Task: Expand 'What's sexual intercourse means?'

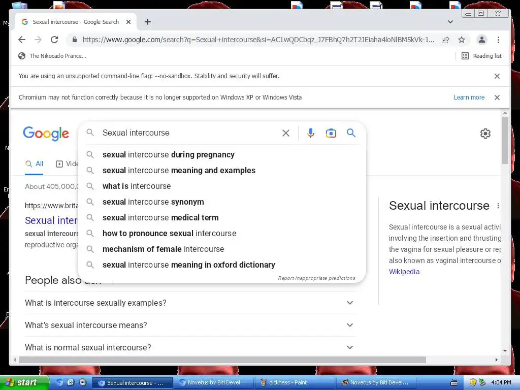Action: click(190, 326)
